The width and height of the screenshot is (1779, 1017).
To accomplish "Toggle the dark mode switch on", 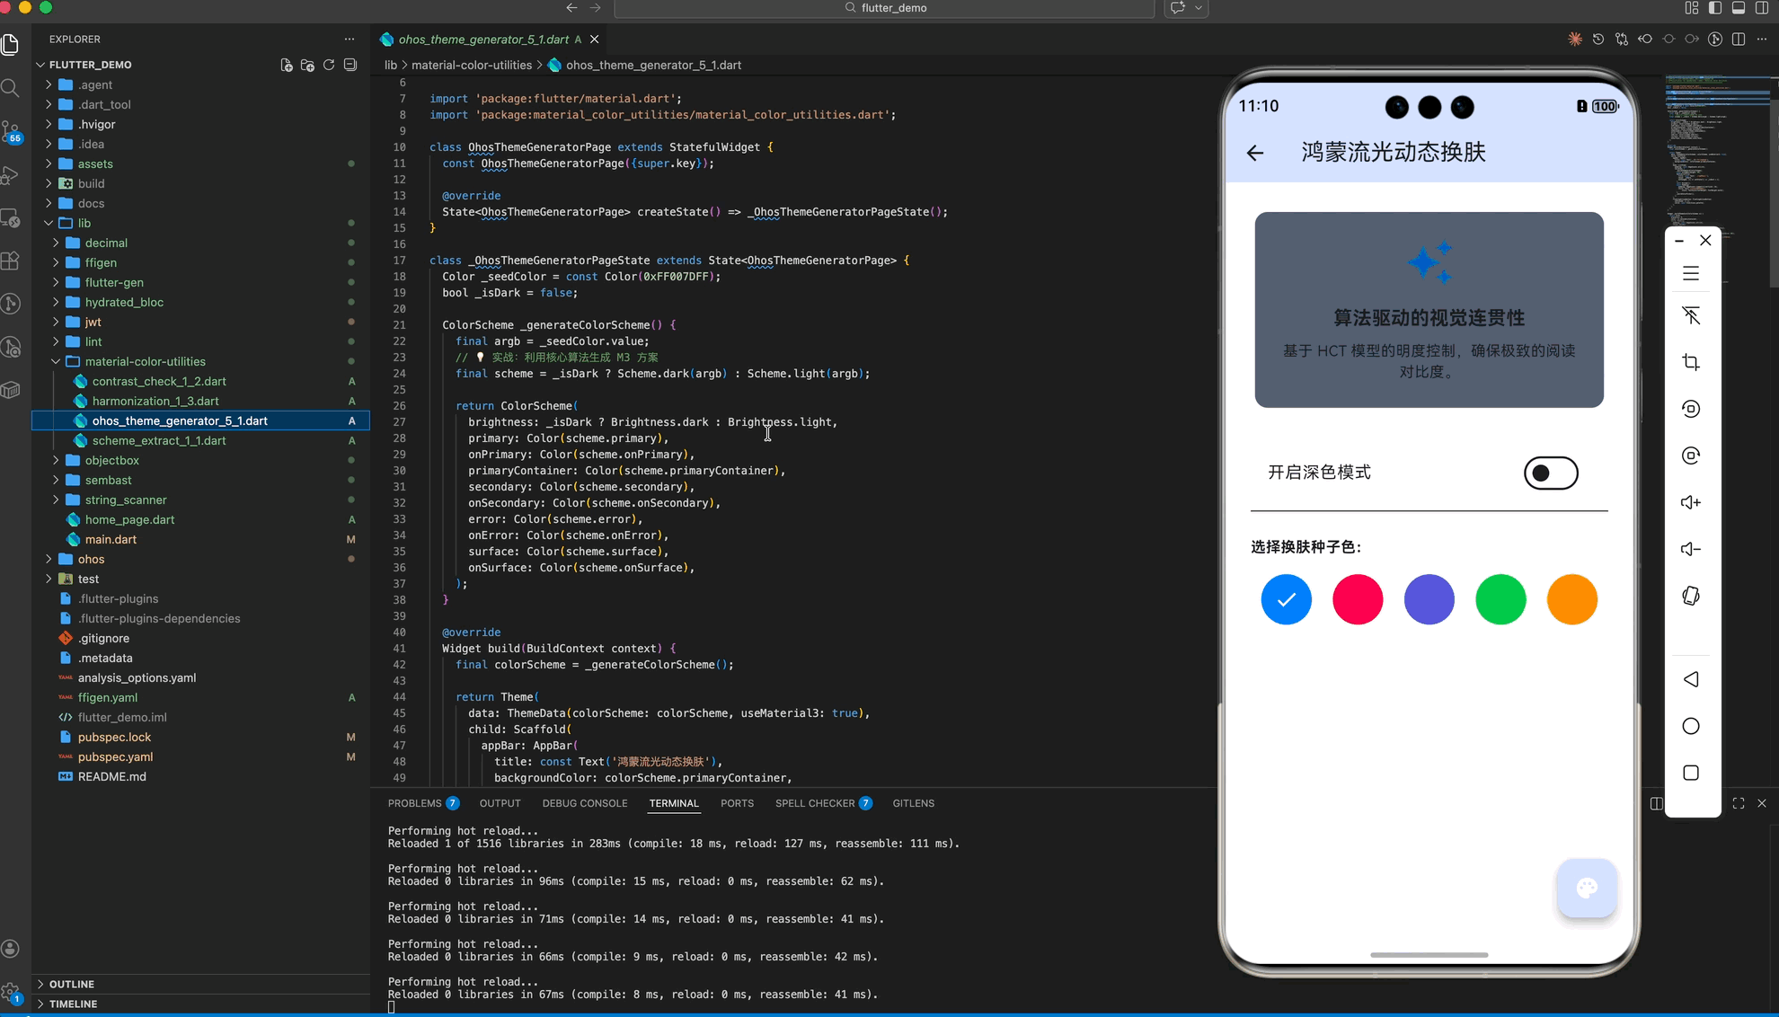I will click(1550, 473).
